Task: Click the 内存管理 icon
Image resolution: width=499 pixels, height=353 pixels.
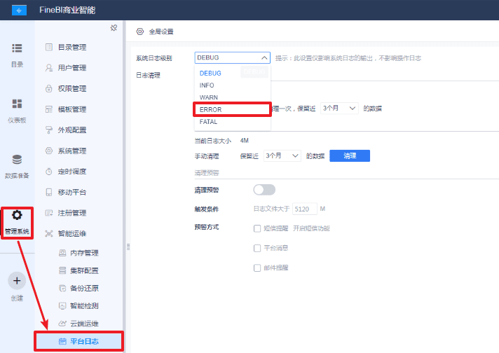Action: coord(62,253)
